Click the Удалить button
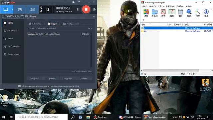Image resolution: width=213 pixels, height=120 pixels. [x=84, y=79]
